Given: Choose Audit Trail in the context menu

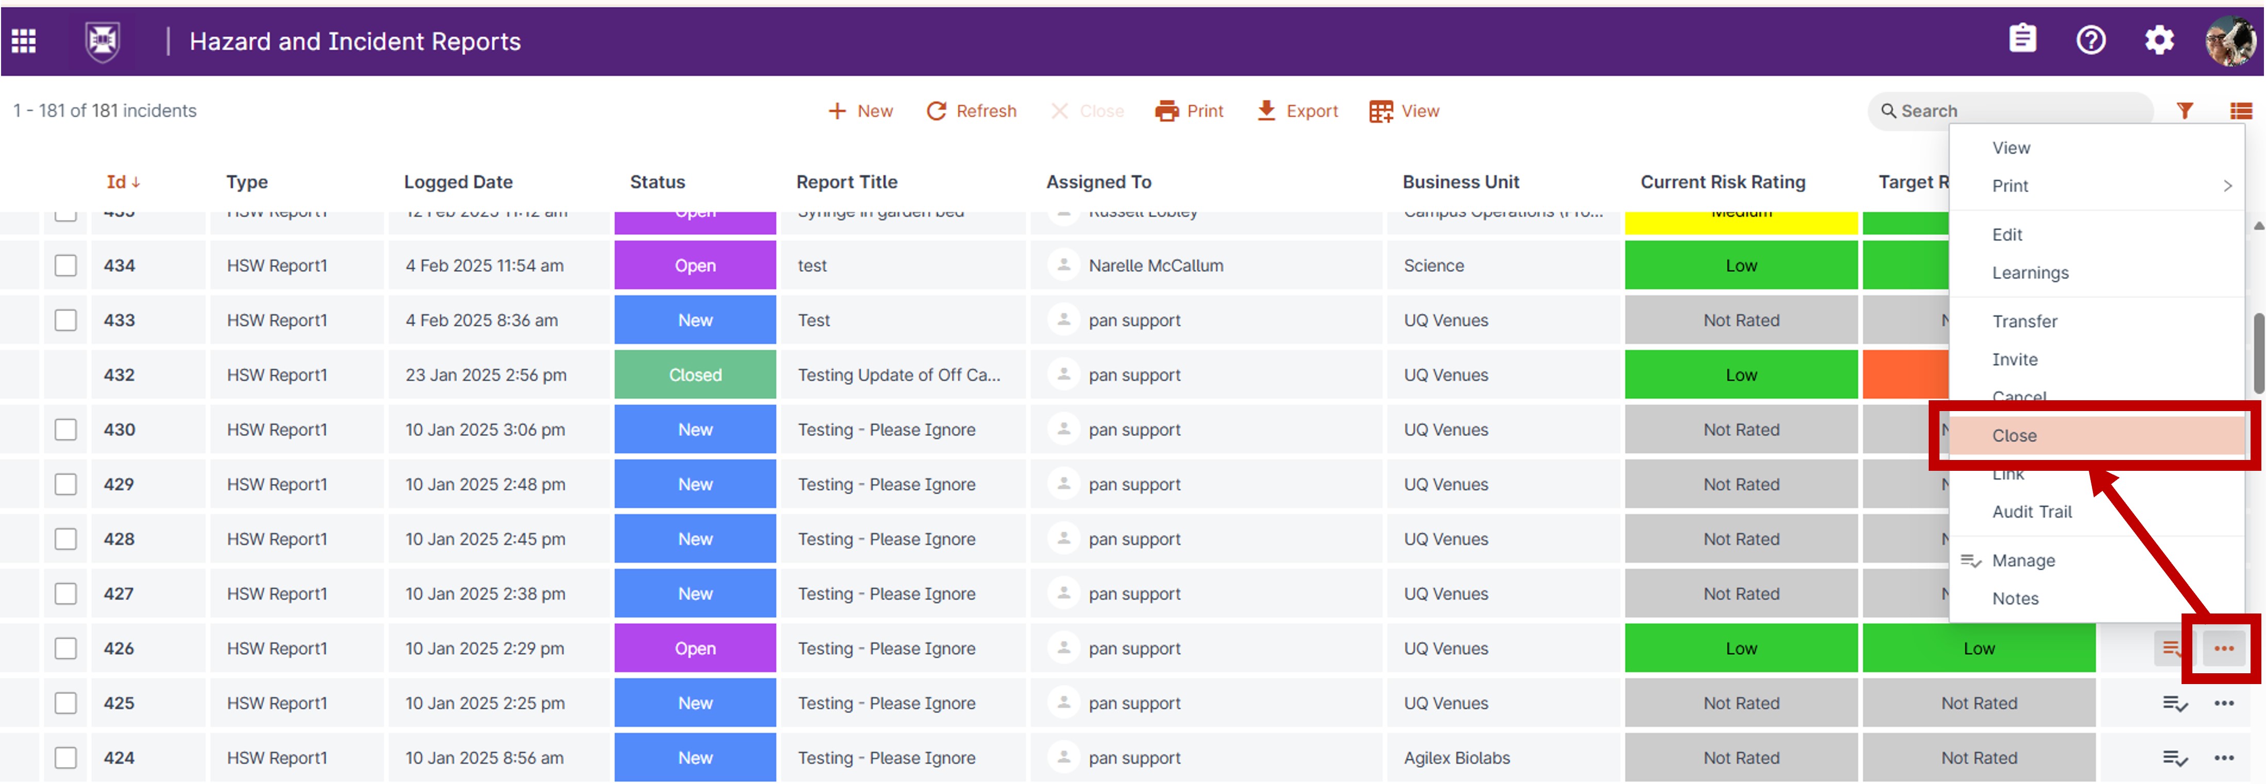Looking at the screenshot, I should pos(2097,511).
